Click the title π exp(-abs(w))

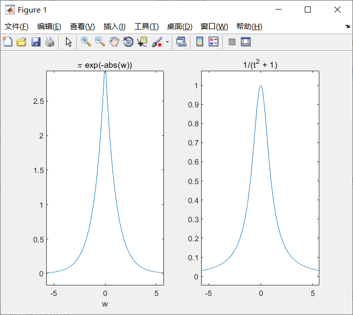[105, 65]
